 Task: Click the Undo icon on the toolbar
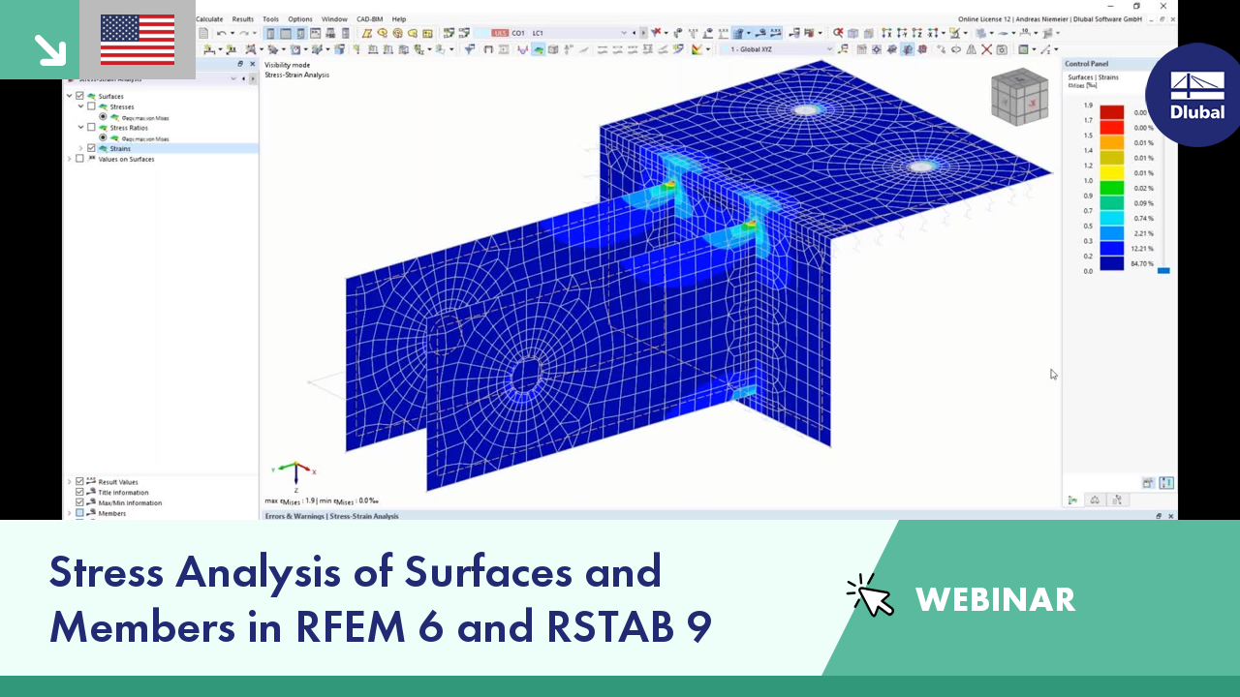[221, 33]
